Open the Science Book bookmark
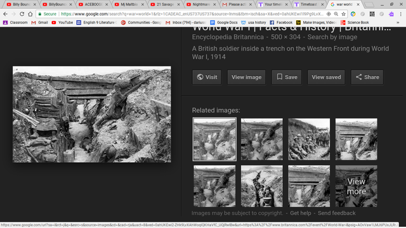Image resolution: width=406 pixels, height=228 pixels. coord(355,23)
